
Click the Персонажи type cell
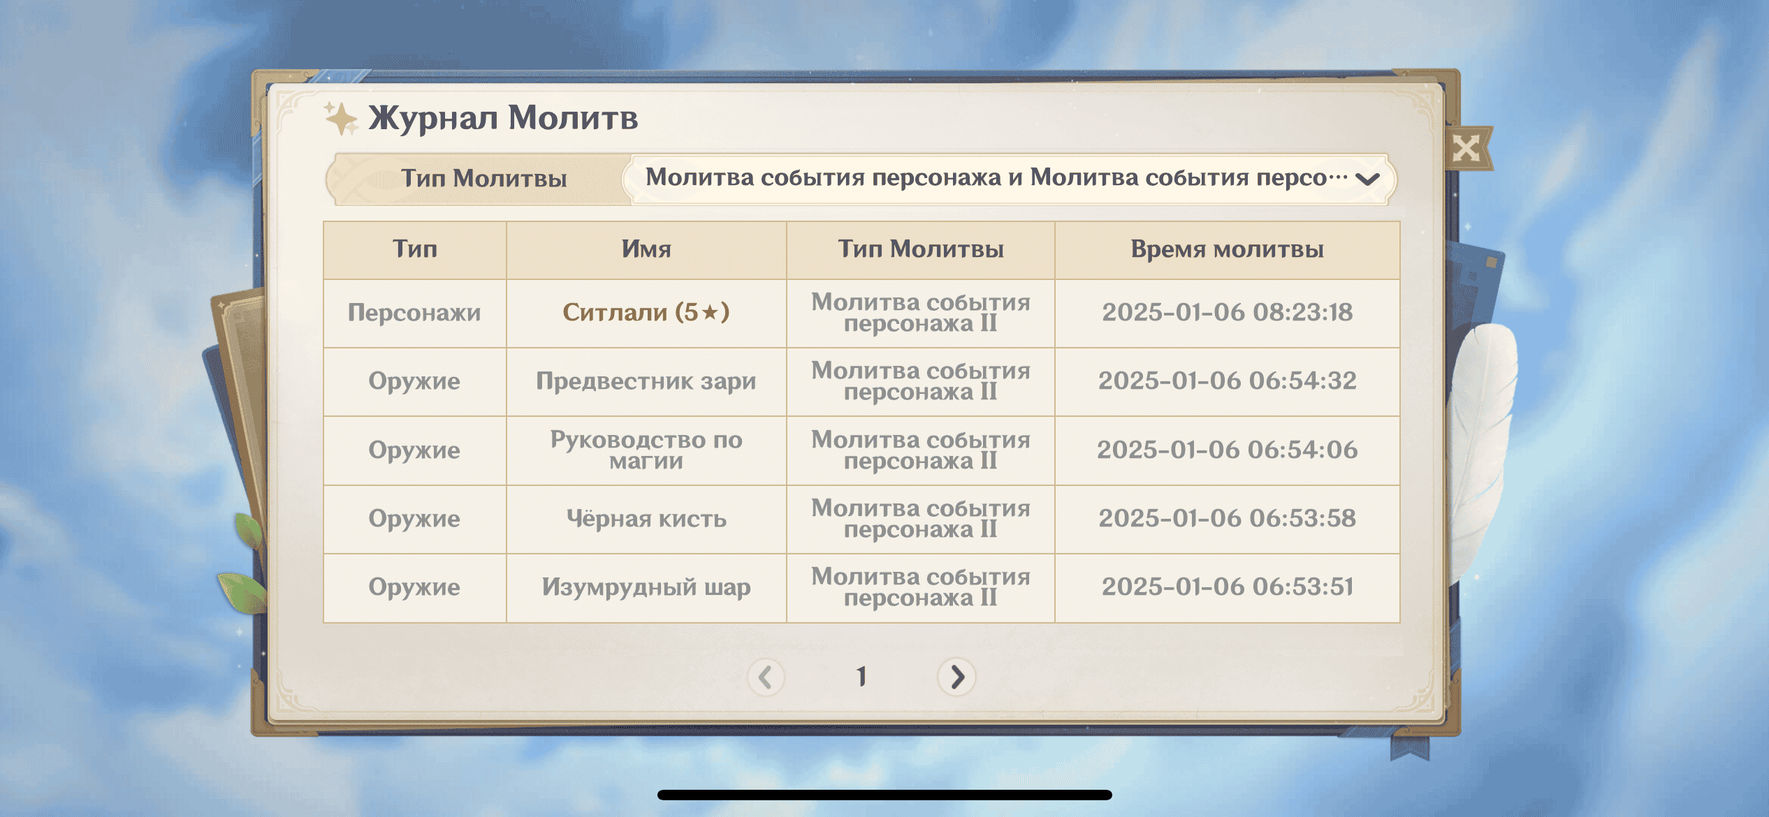point(414,312)
